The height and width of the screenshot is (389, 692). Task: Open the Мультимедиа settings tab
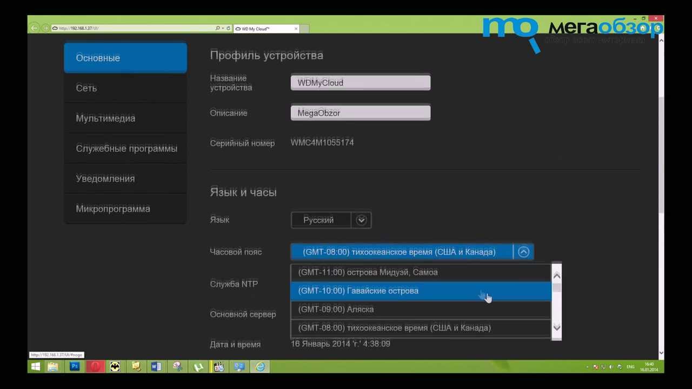click(x=125, y=118)
